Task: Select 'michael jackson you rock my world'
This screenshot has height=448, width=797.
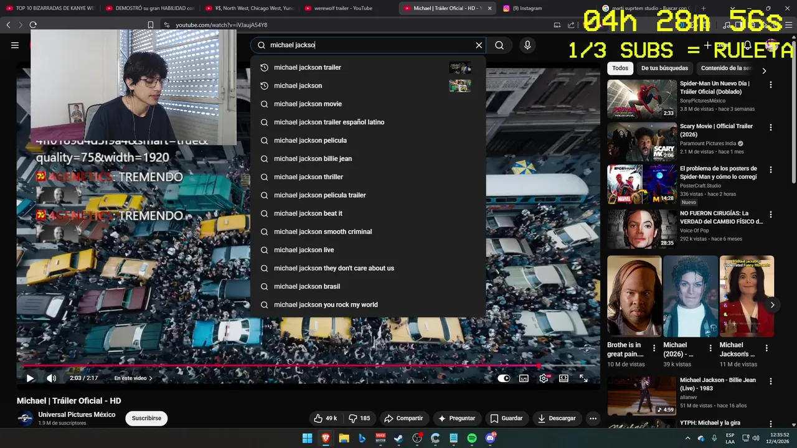Action: point(368,305)
